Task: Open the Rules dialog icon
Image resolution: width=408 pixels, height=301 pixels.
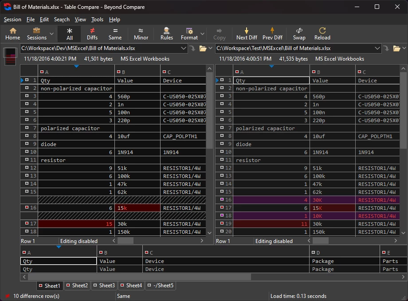Action: 167,34
